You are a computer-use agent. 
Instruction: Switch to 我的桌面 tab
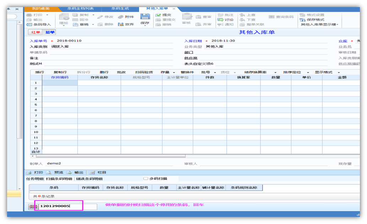41,9
